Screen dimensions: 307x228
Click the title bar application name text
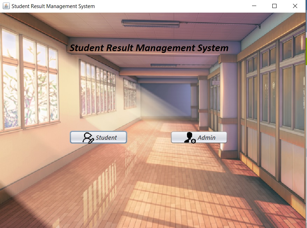tap(53, 6)
